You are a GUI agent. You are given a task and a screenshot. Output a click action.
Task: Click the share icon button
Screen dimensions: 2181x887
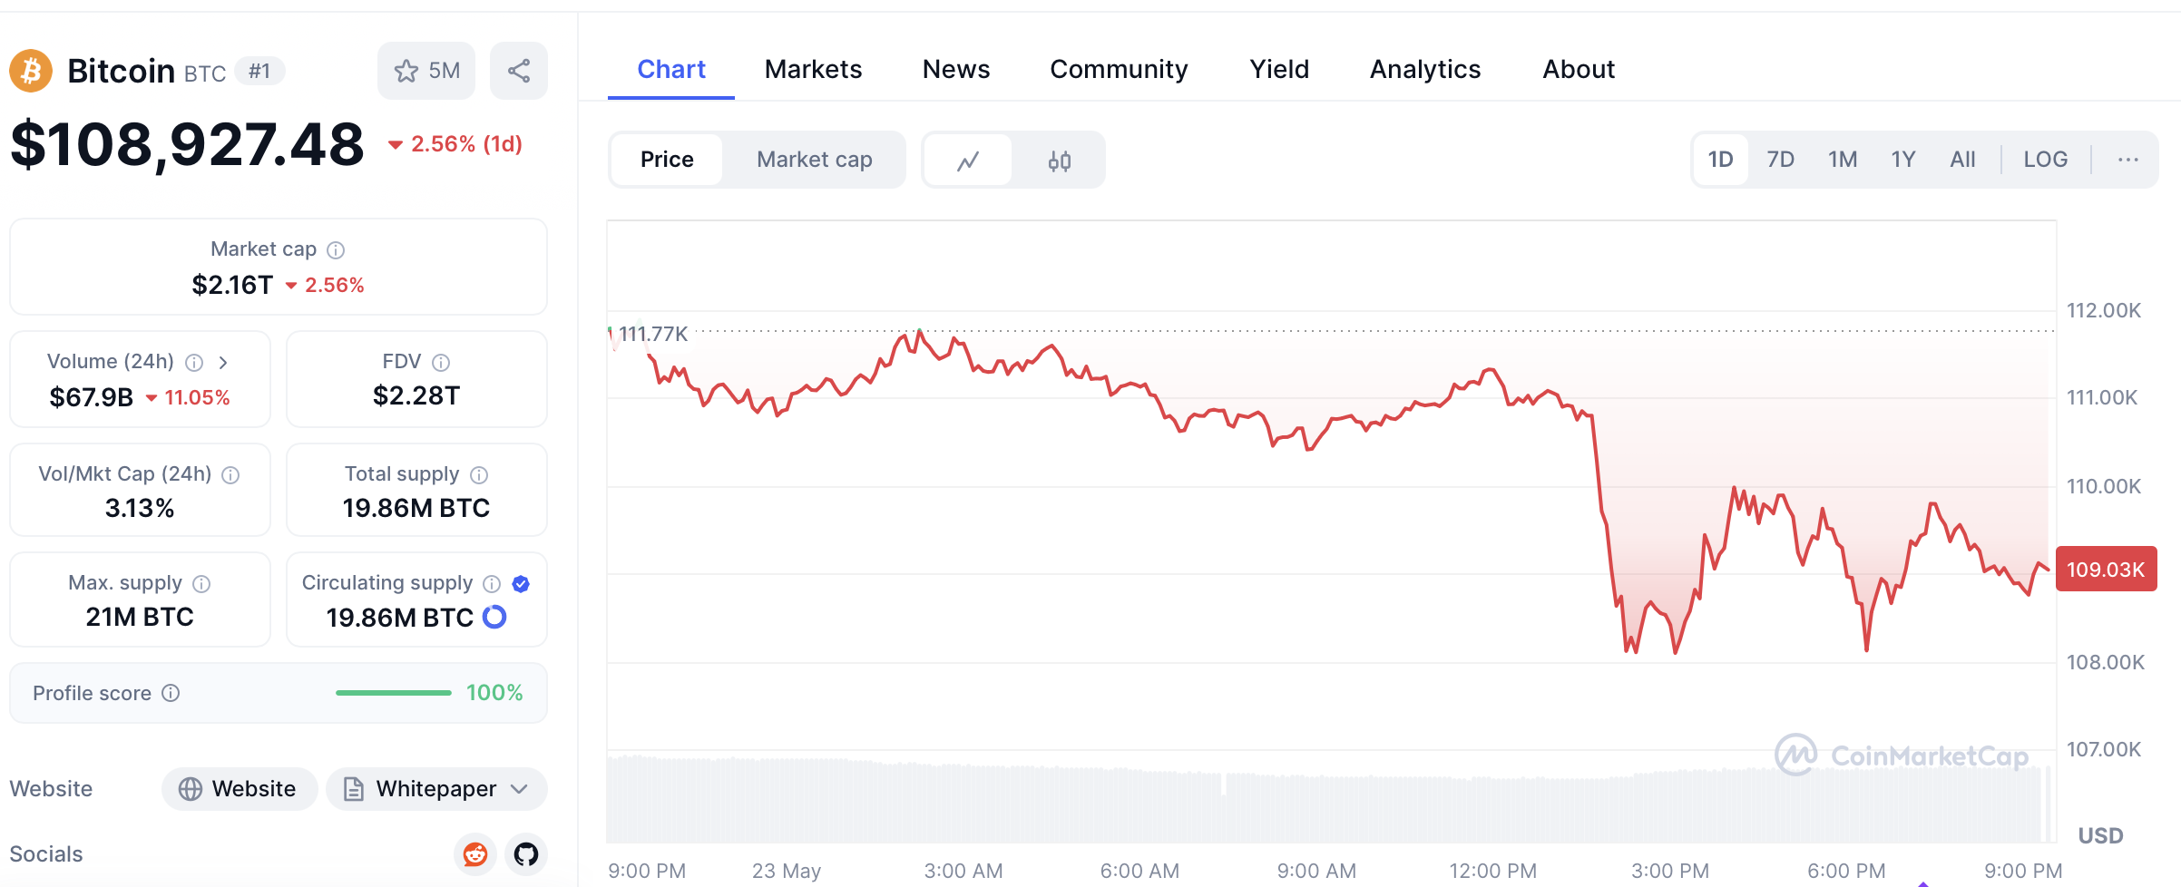519,71
